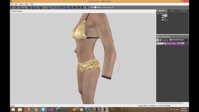Open Blender from the taskbar
This screenshot has height=112, width=199.
tap(74, 110)
